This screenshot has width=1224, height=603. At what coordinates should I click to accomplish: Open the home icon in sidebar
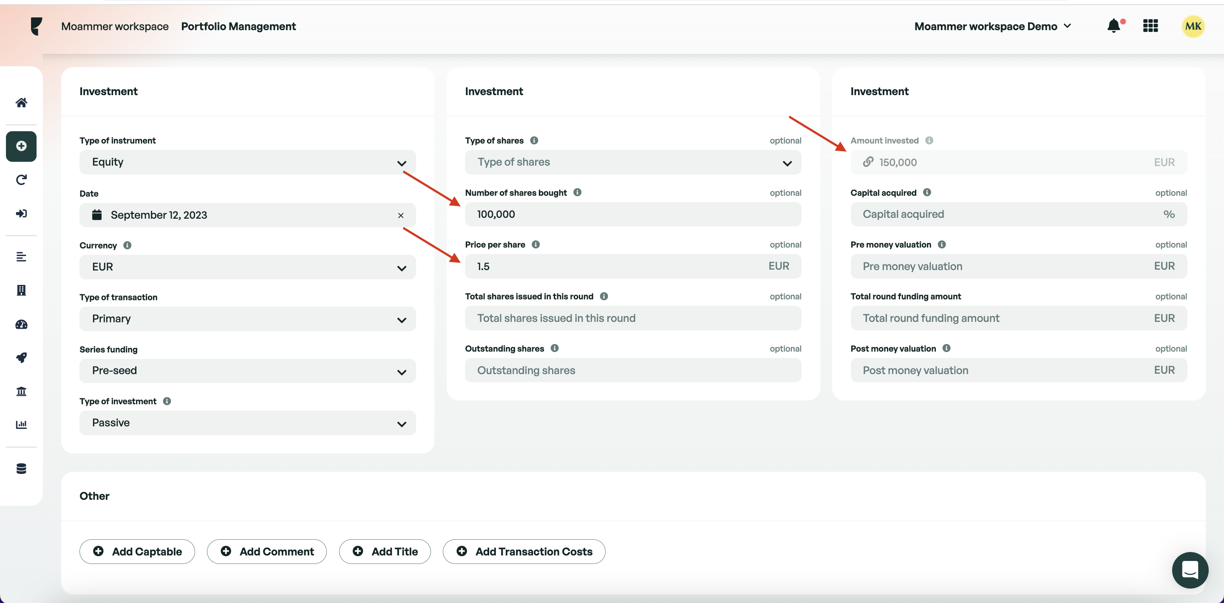coord(21,103)
